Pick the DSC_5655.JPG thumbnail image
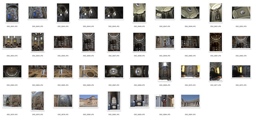256x117 pixels. point(63,42)
